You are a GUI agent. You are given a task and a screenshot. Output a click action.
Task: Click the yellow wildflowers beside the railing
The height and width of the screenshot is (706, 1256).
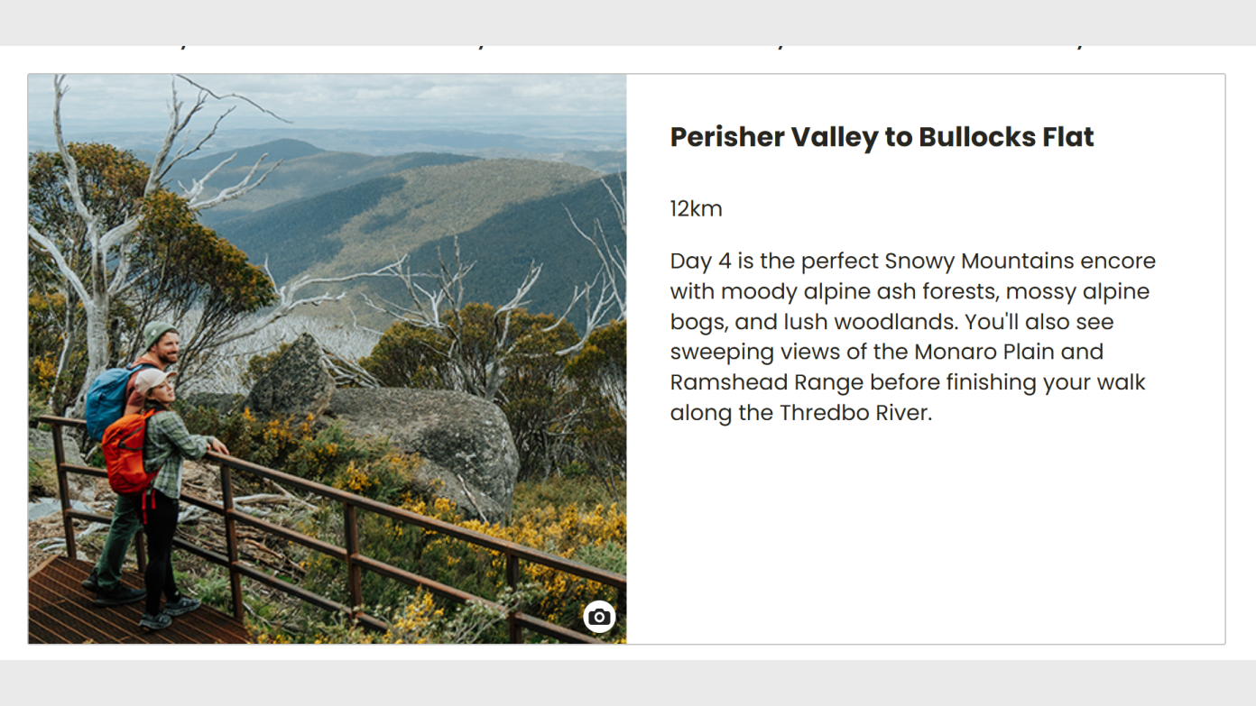pyautogui.click(x=559, y=532)
